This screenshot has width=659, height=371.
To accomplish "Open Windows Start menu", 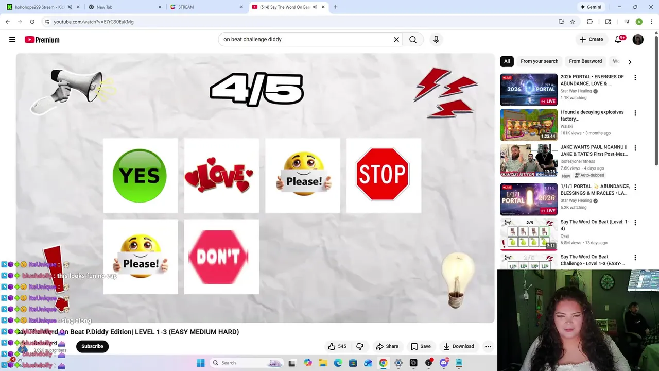I will click(201, 363).
